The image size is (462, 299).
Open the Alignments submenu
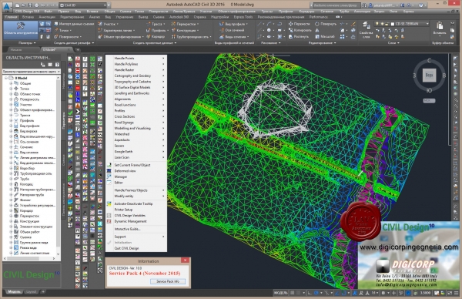click(x=136, y=99)
